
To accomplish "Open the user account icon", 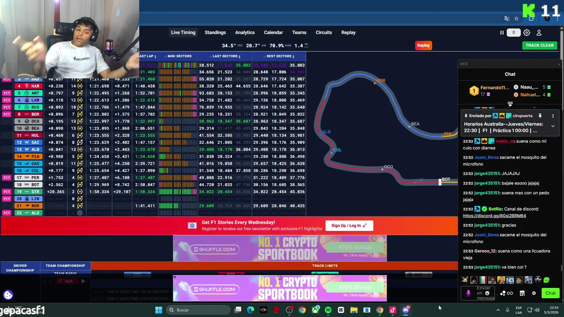I will point(539,33).
